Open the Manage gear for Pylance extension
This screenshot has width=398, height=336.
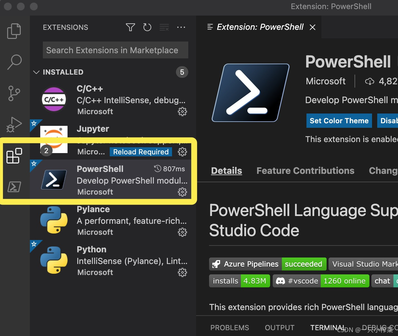coord(182,232)
